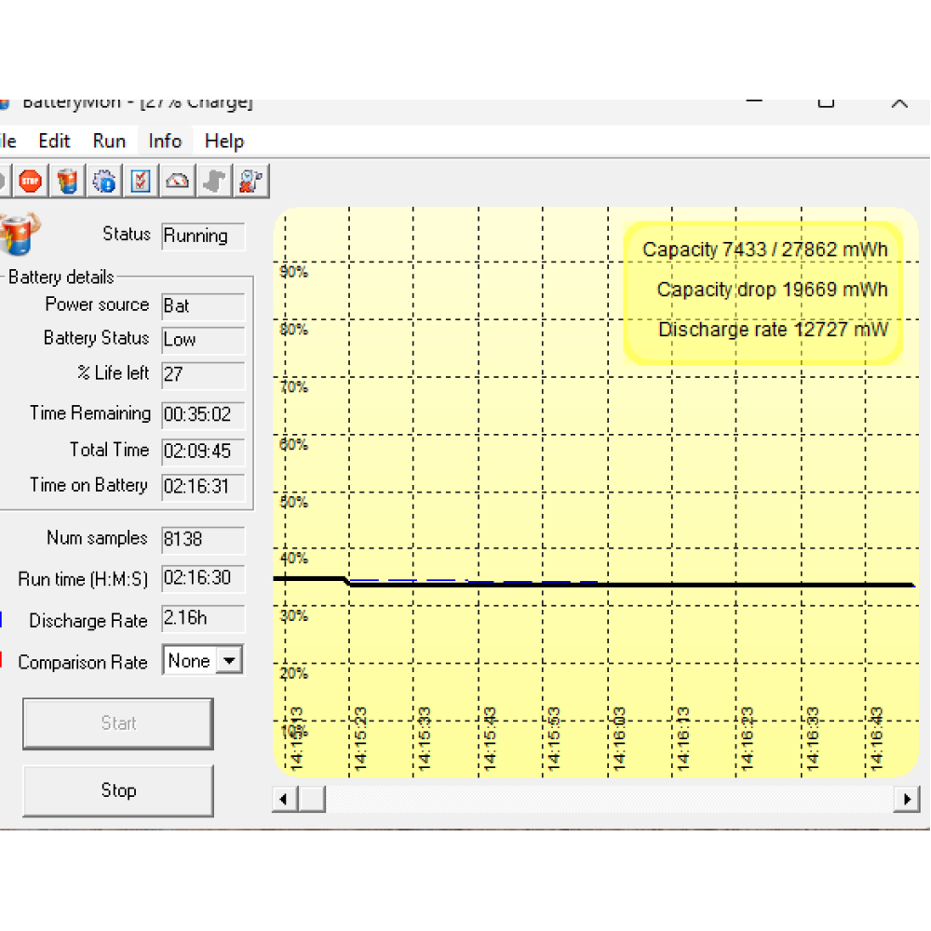
Task: Click the horizontal scrollbar thumb under graph
Action: point(312,799)
